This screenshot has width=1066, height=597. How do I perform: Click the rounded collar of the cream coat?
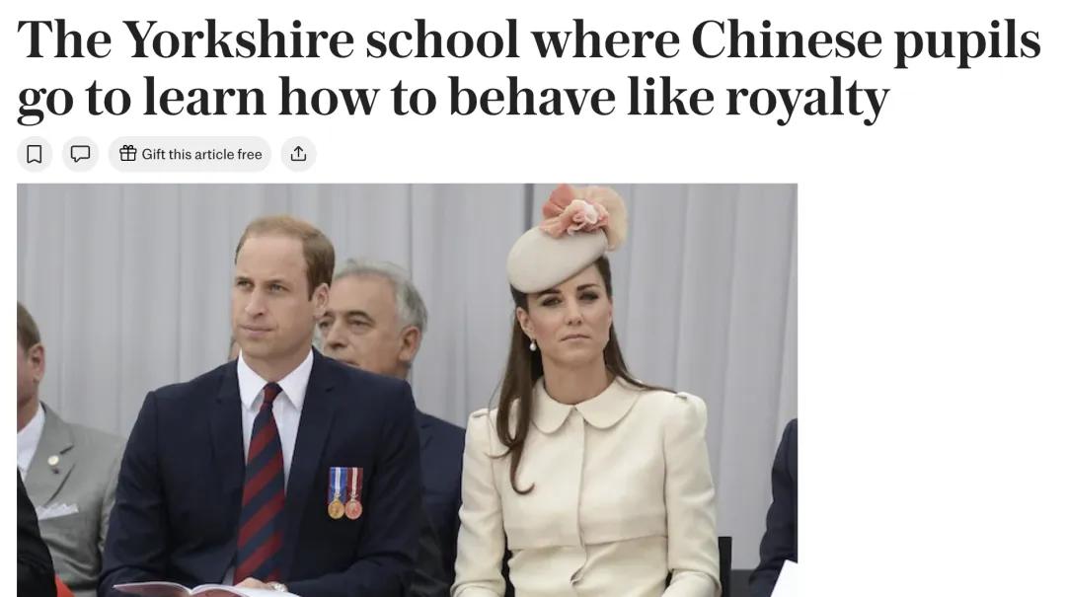click(585, 408)
